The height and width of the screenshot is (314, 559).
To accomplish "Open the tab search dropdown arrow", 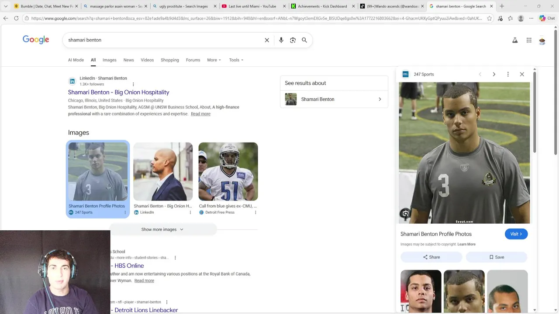I will [x=6, y=6].
